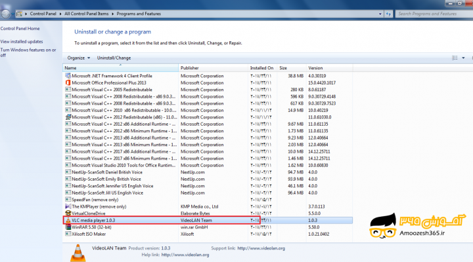Click All Control Panel Items breadcrumb
This screenshot has height=262, width=473.
point(86,14)
